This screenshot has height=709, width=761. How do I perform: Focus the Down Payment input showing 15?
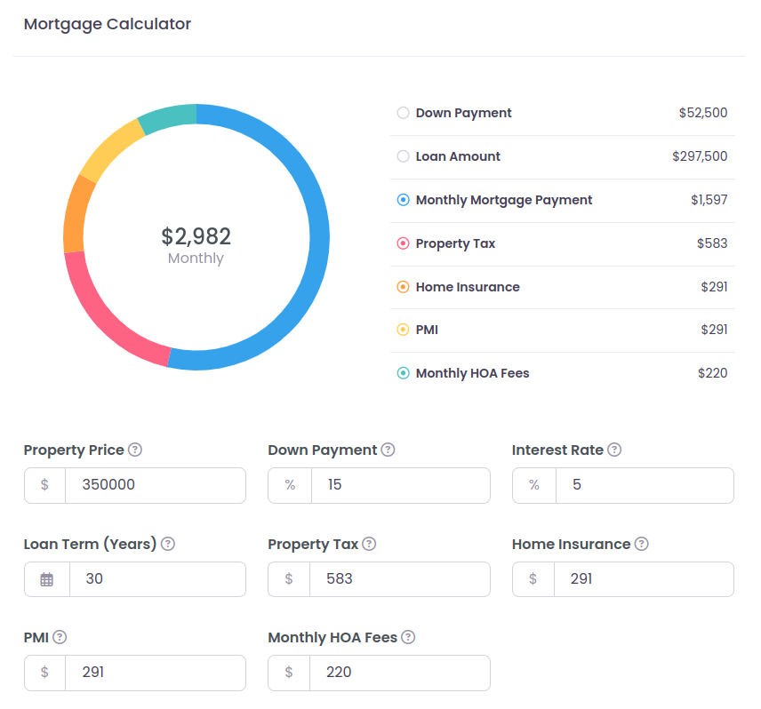coord(400,485)
